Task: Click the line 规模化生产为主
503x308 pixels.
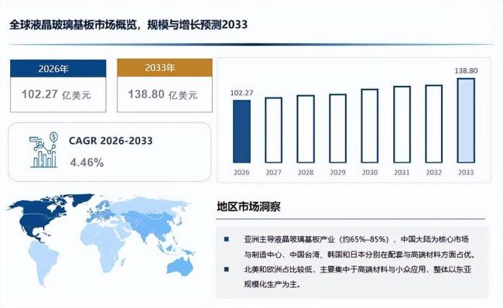Action: (272, 284)
